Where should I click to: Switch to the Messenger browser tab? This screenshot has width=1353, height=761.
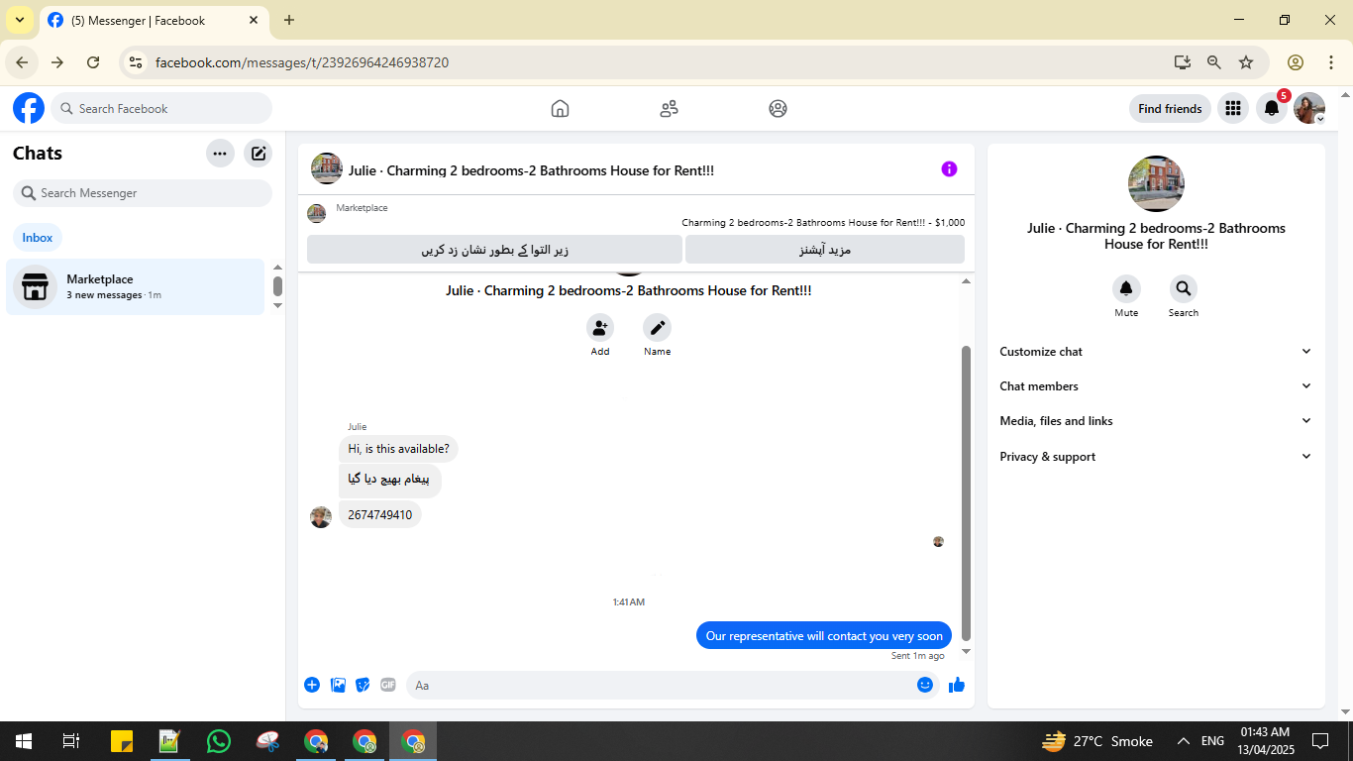click(154, 20)
